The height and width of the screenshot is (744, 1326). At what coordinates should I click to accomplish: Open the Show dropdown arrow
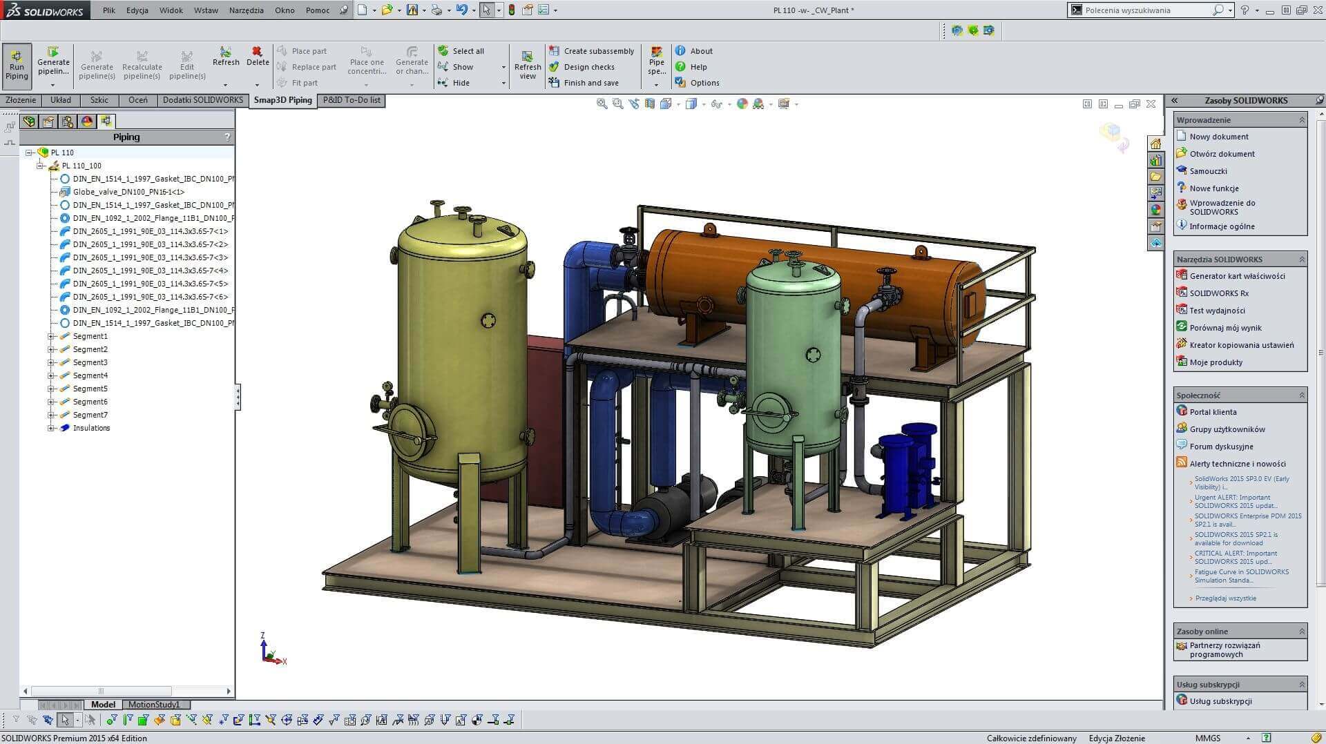[x=503, y=67]
